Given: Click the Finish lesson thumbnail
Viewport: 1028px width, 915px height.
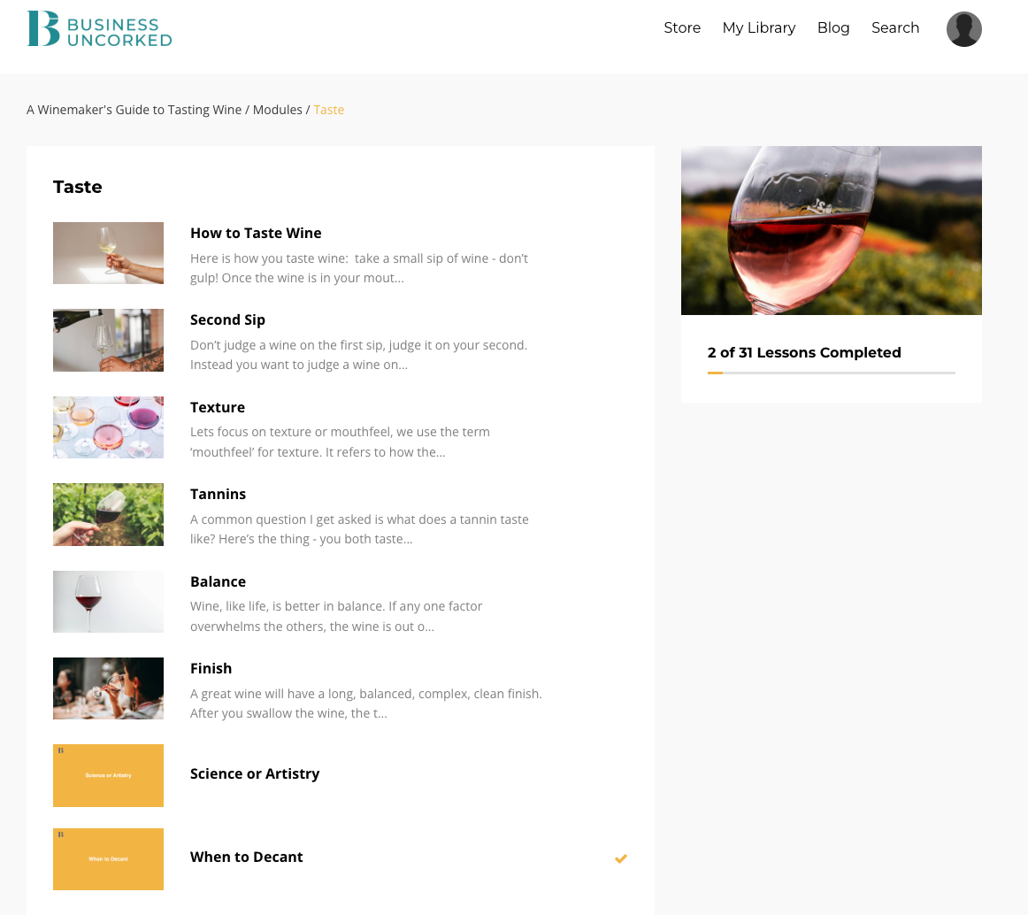Looking at the screenshot, I should pyautogui.click(x=108, y=688).
